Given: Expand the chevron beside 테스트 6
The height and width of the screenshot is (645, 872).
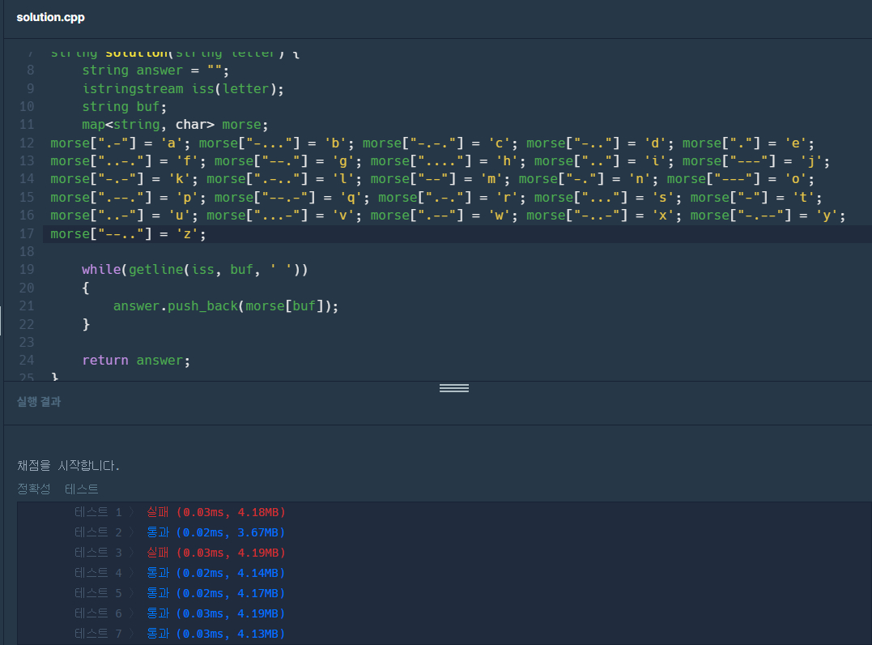Looking at the screenshot, I should [x=131, y=613].
